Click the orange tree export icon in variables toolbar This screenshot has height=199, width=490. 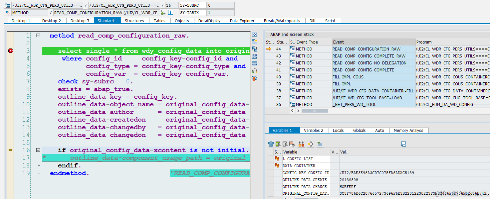[x=311, y=144]
